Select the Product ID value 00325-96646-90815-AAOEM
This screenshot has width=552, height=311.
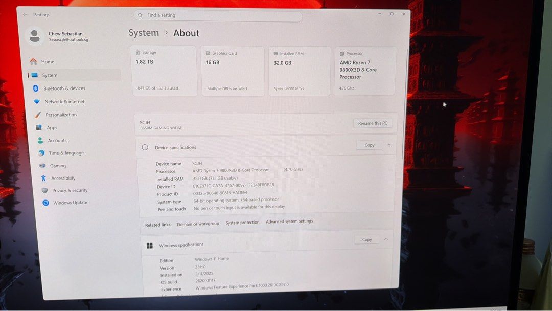(x=220, y=193)
